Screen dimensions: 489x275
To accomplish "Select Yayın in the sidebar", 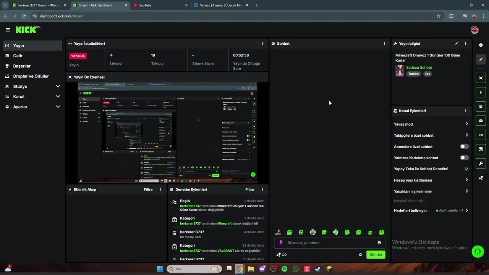I will click(32, 45).
